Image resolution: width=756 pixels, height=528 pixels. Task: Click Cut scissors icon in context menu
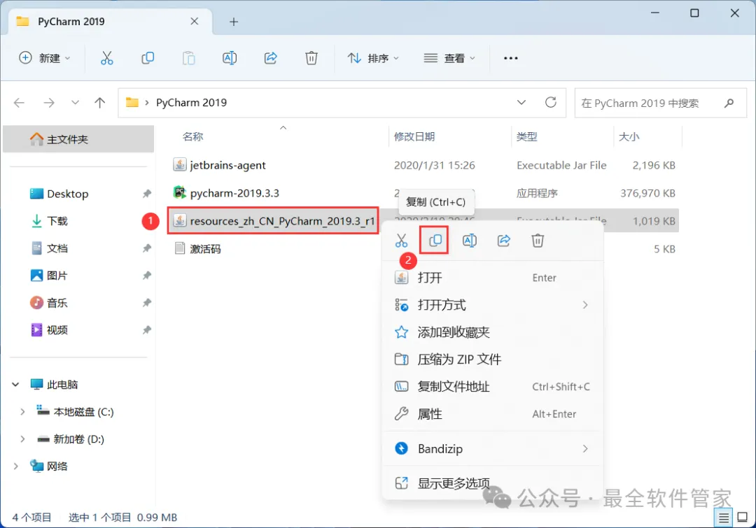(x=401, y=241)
